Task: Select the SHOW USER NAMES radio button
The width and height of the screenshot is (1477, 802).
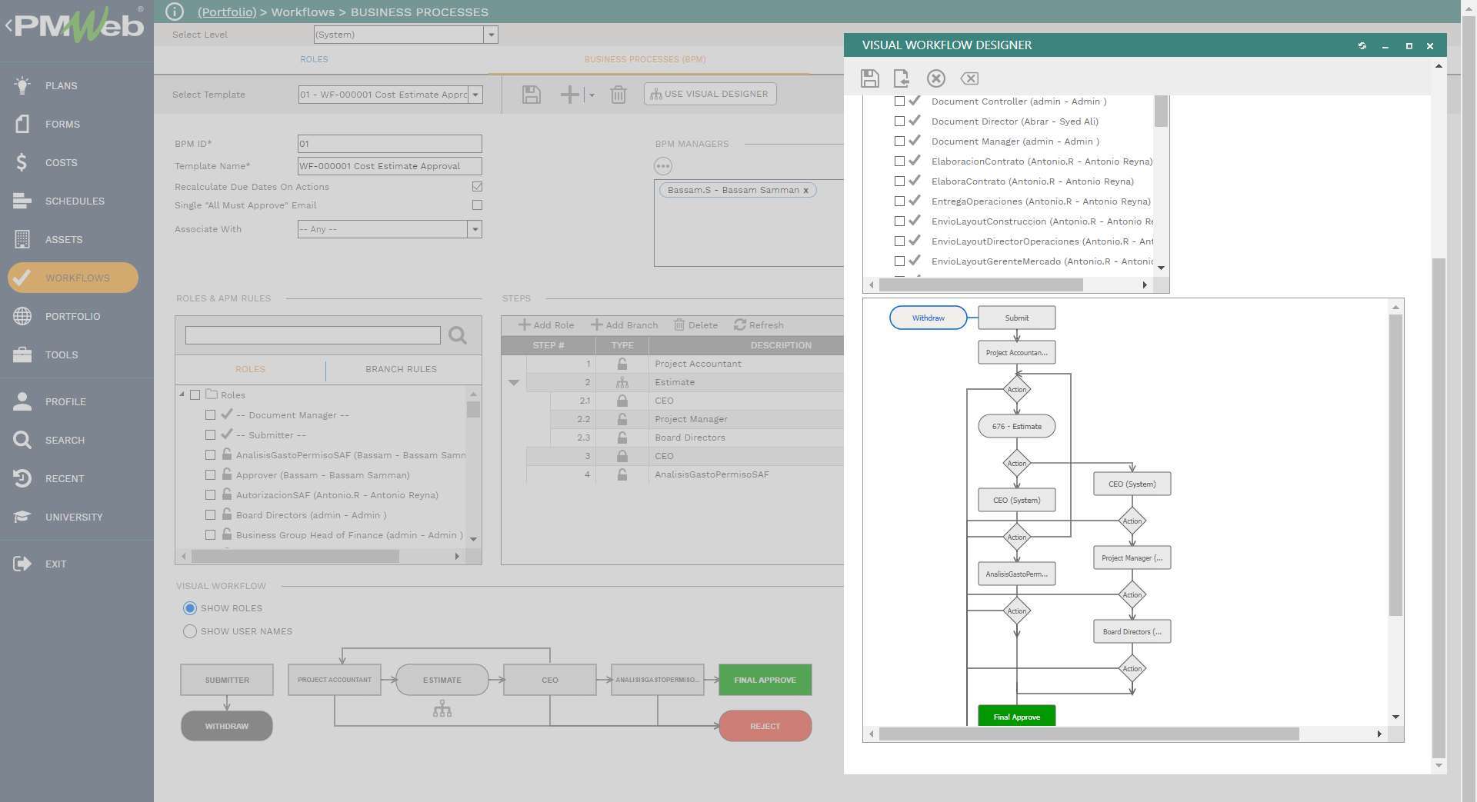Action: pyautogui.click(x=189, y=631)
